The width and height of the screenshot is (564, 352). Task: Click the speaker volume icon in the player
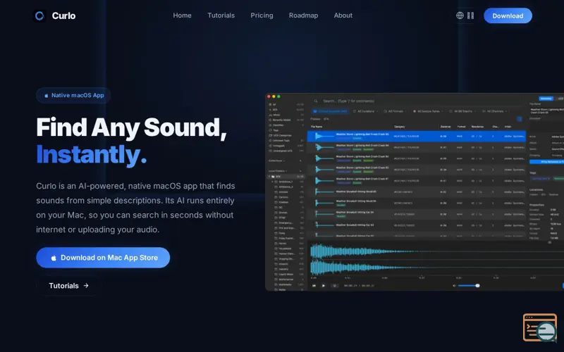[x=454, y=286]
